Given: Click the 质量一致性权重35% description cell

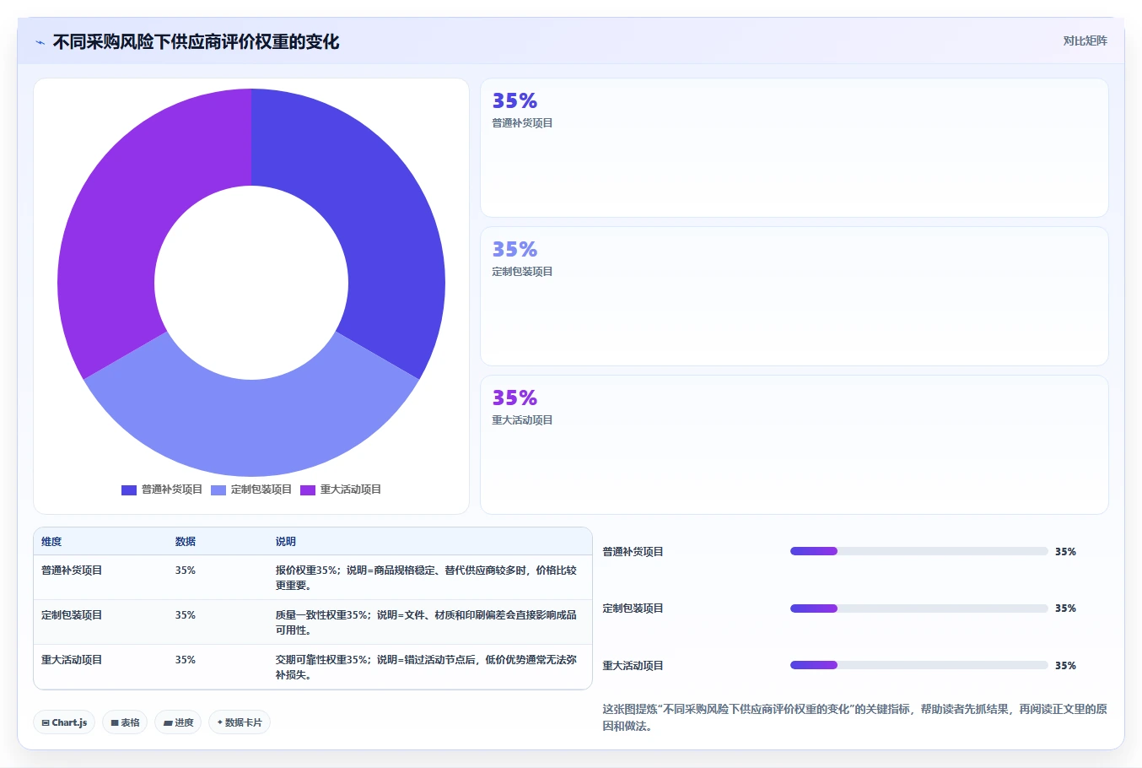Looking at the screenshot, I should pos(429,622).
